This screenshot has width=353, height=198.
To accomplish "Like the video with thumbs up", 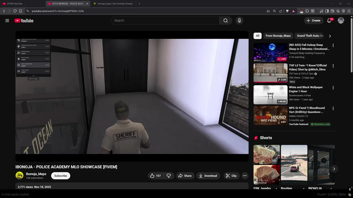I will point(155,176).
